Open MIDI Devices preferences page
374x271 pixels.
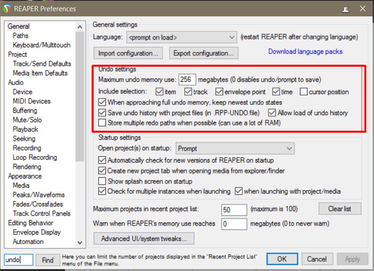[32, 101]
